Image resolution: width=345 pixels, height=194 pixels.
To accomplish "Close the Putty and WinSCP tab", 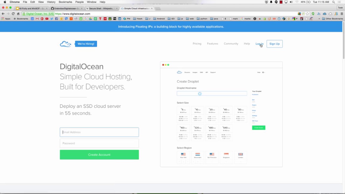I will (x=46, y=8).
